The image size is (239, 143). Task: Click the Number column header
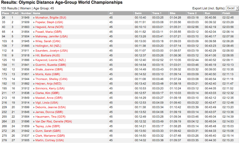pos(26,13)
